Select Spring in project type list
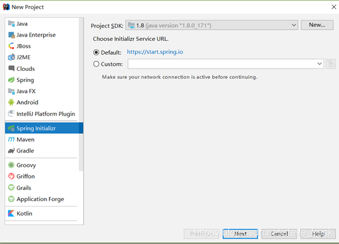The width and height of the screenshot is (339, 244). [43, 79]
